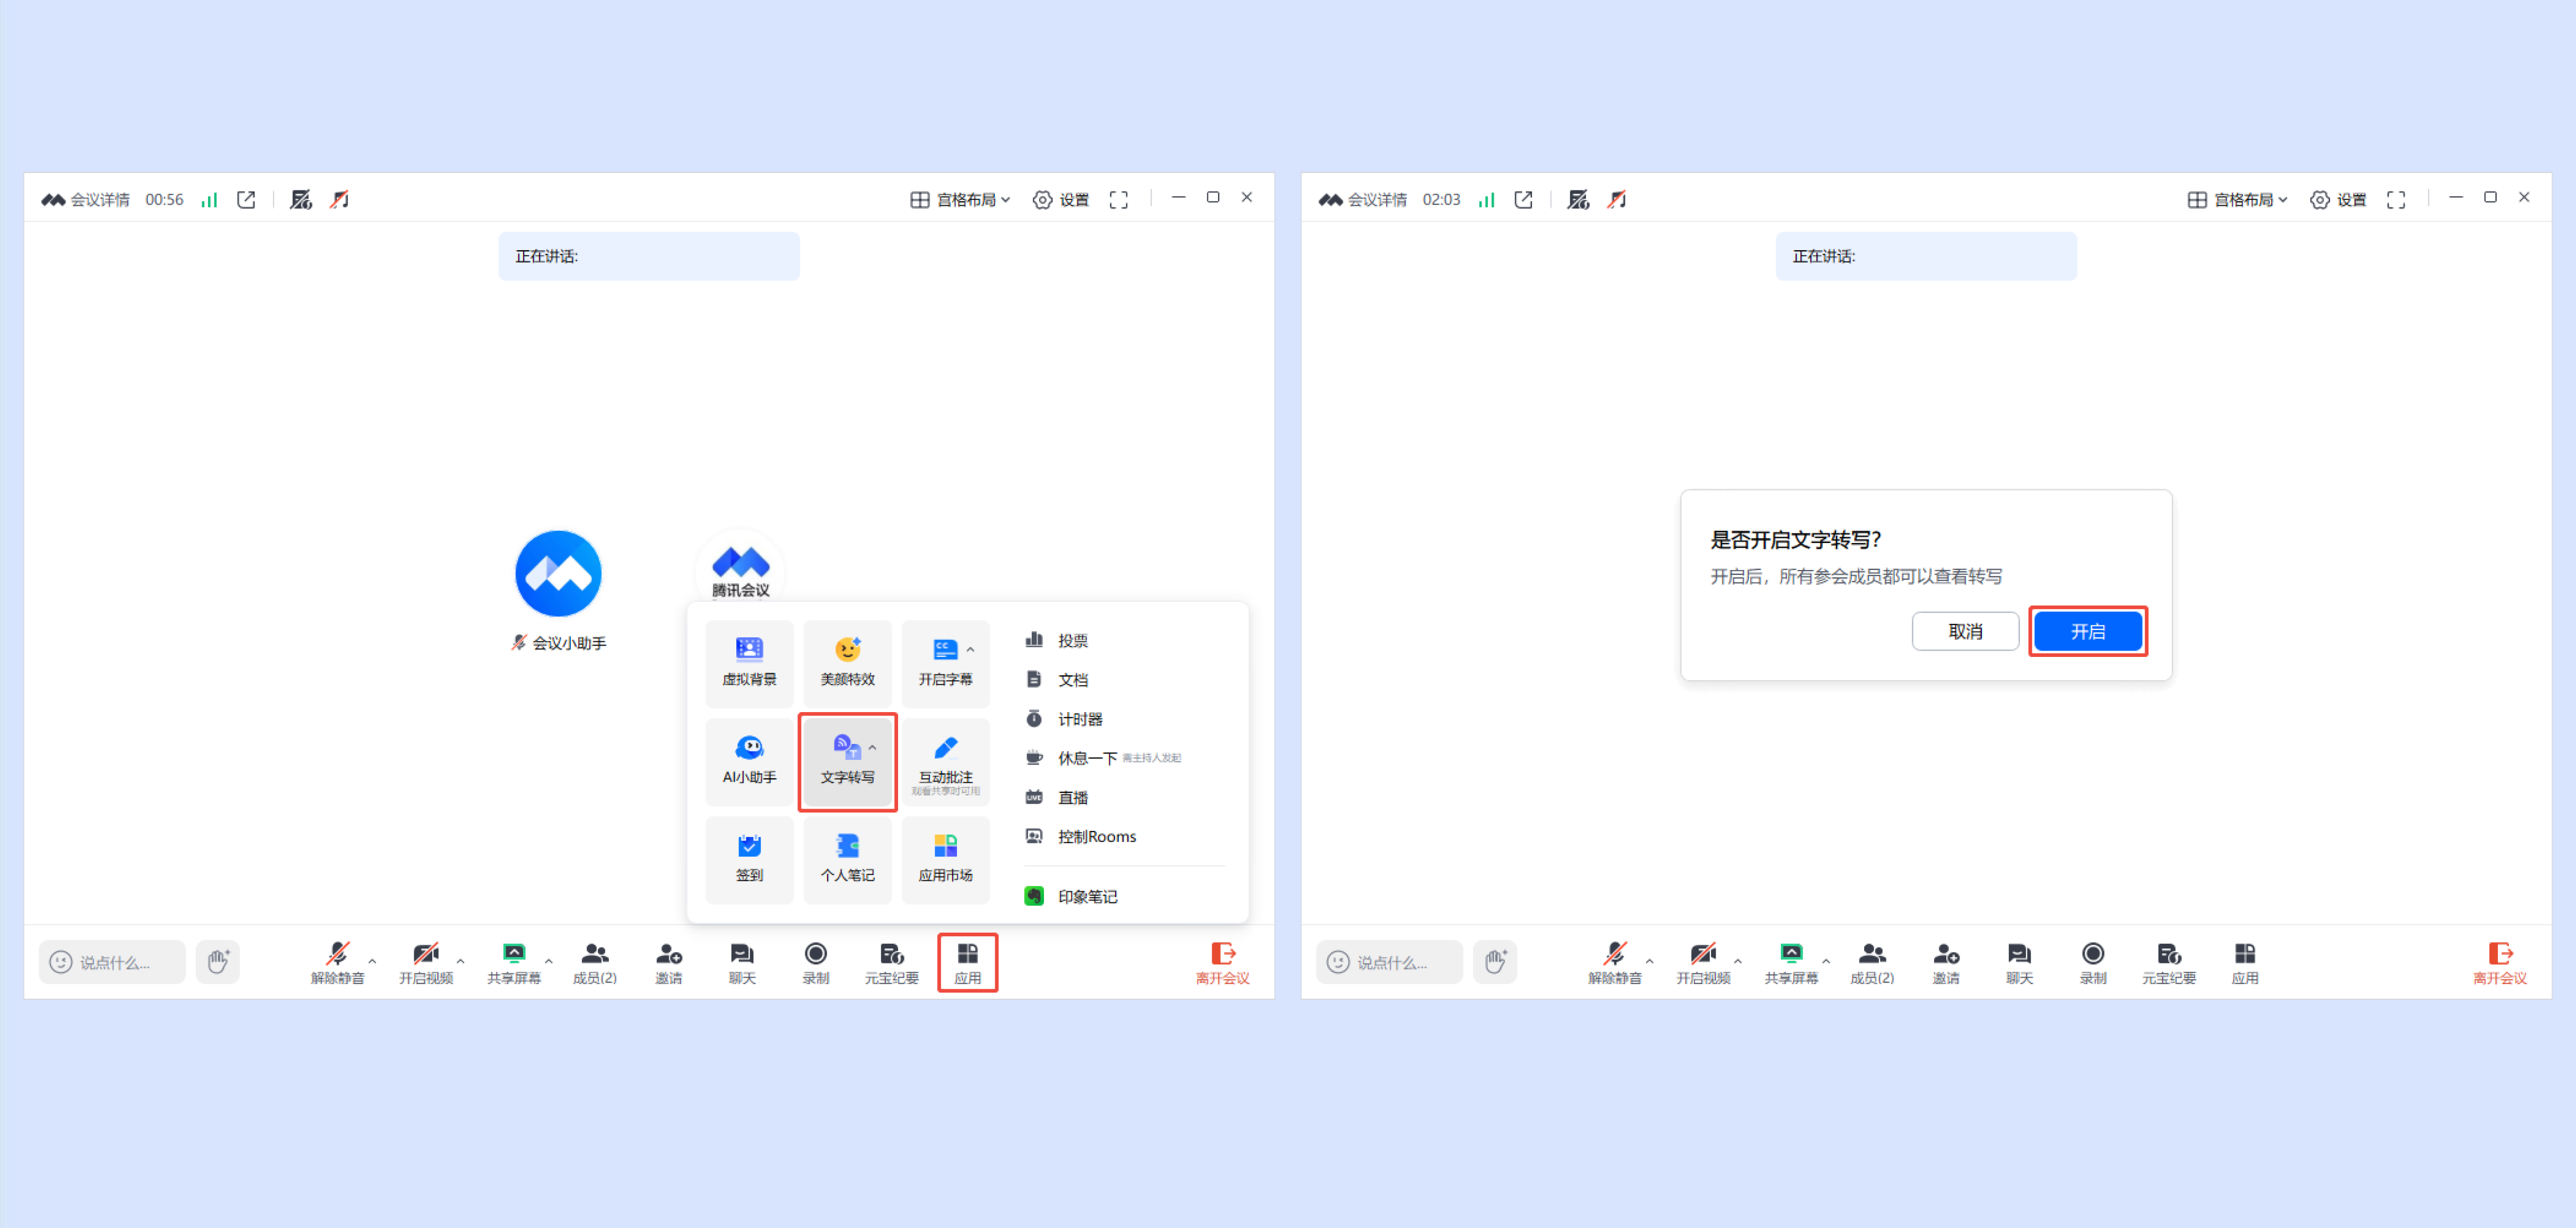Select 投票 from the apps list
2576x1228 pixels.
tap(1072, 641)
